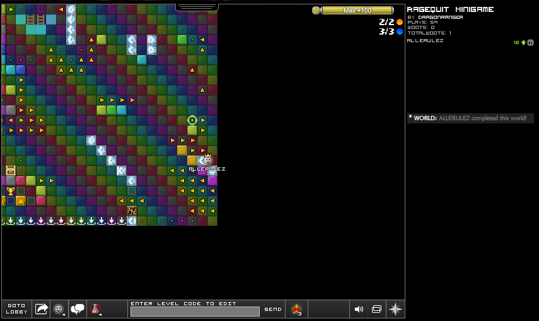Screen dimensions: 539x321
Task: Expand the potion effects menu
Action: (96, 309)
